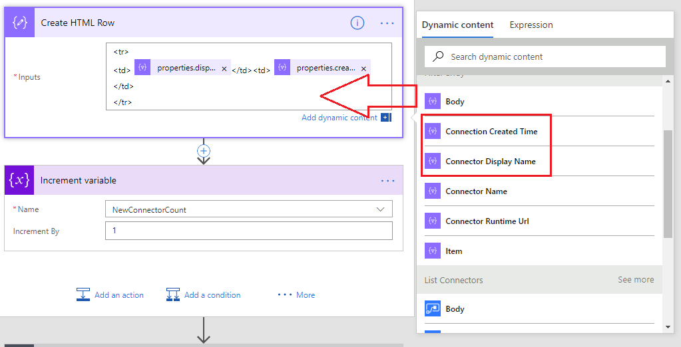Screen dimensions: 681x347
Task: Switch to the Expression tab
Action: [531, 25]
